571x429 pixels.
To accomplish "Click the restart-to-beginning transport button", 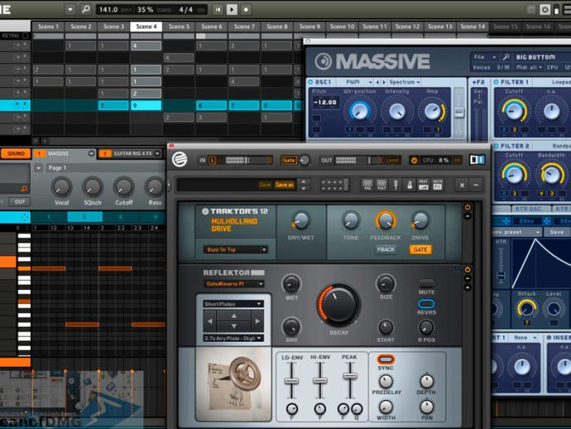I will [x=218, y=10].
